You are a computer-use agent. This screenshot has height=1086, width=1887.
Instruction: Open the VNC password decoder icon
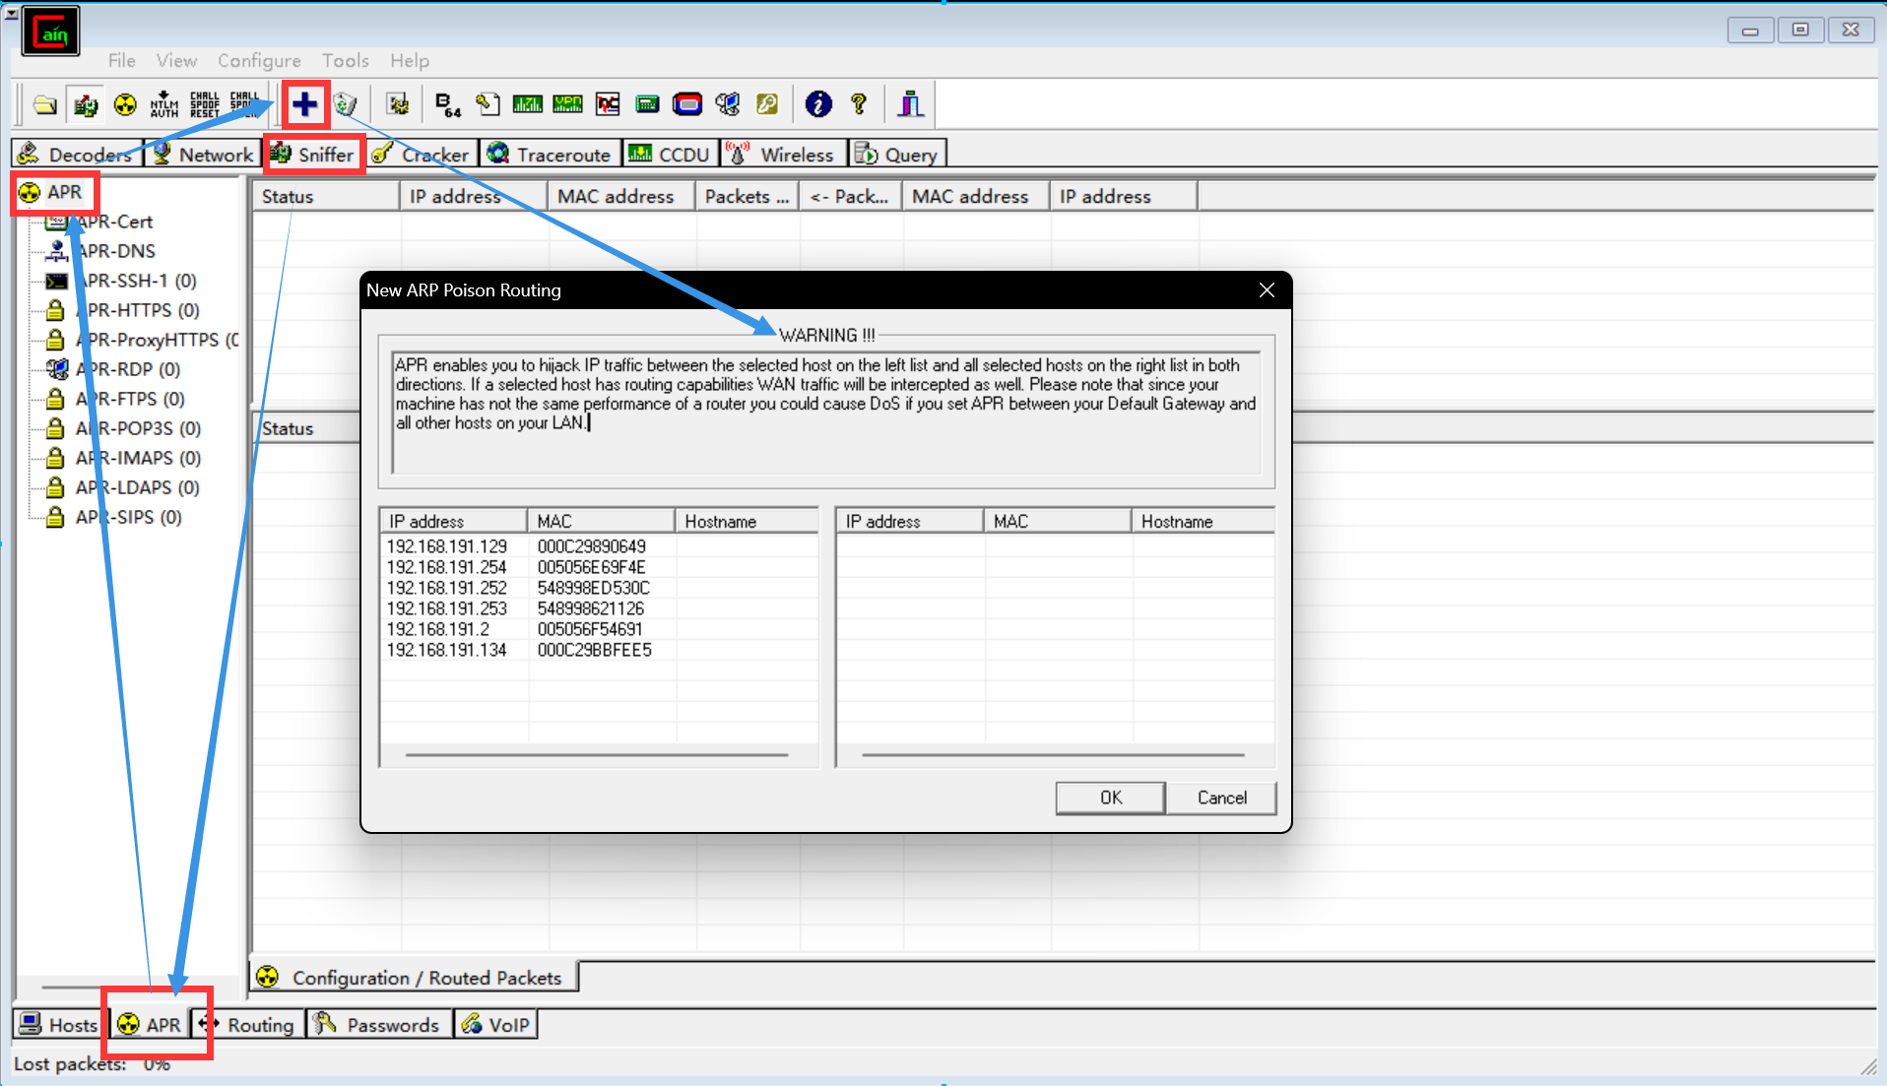click(x=608, y=104)
